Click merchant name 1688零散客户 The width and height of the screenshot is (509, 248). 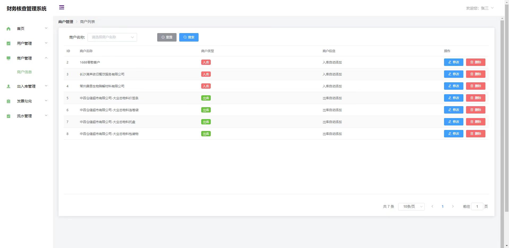point(90,62)
